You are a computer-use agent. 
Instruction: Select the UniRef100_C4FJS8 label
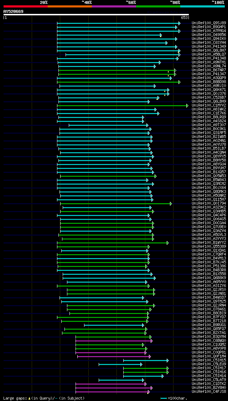tap(209, 391)
